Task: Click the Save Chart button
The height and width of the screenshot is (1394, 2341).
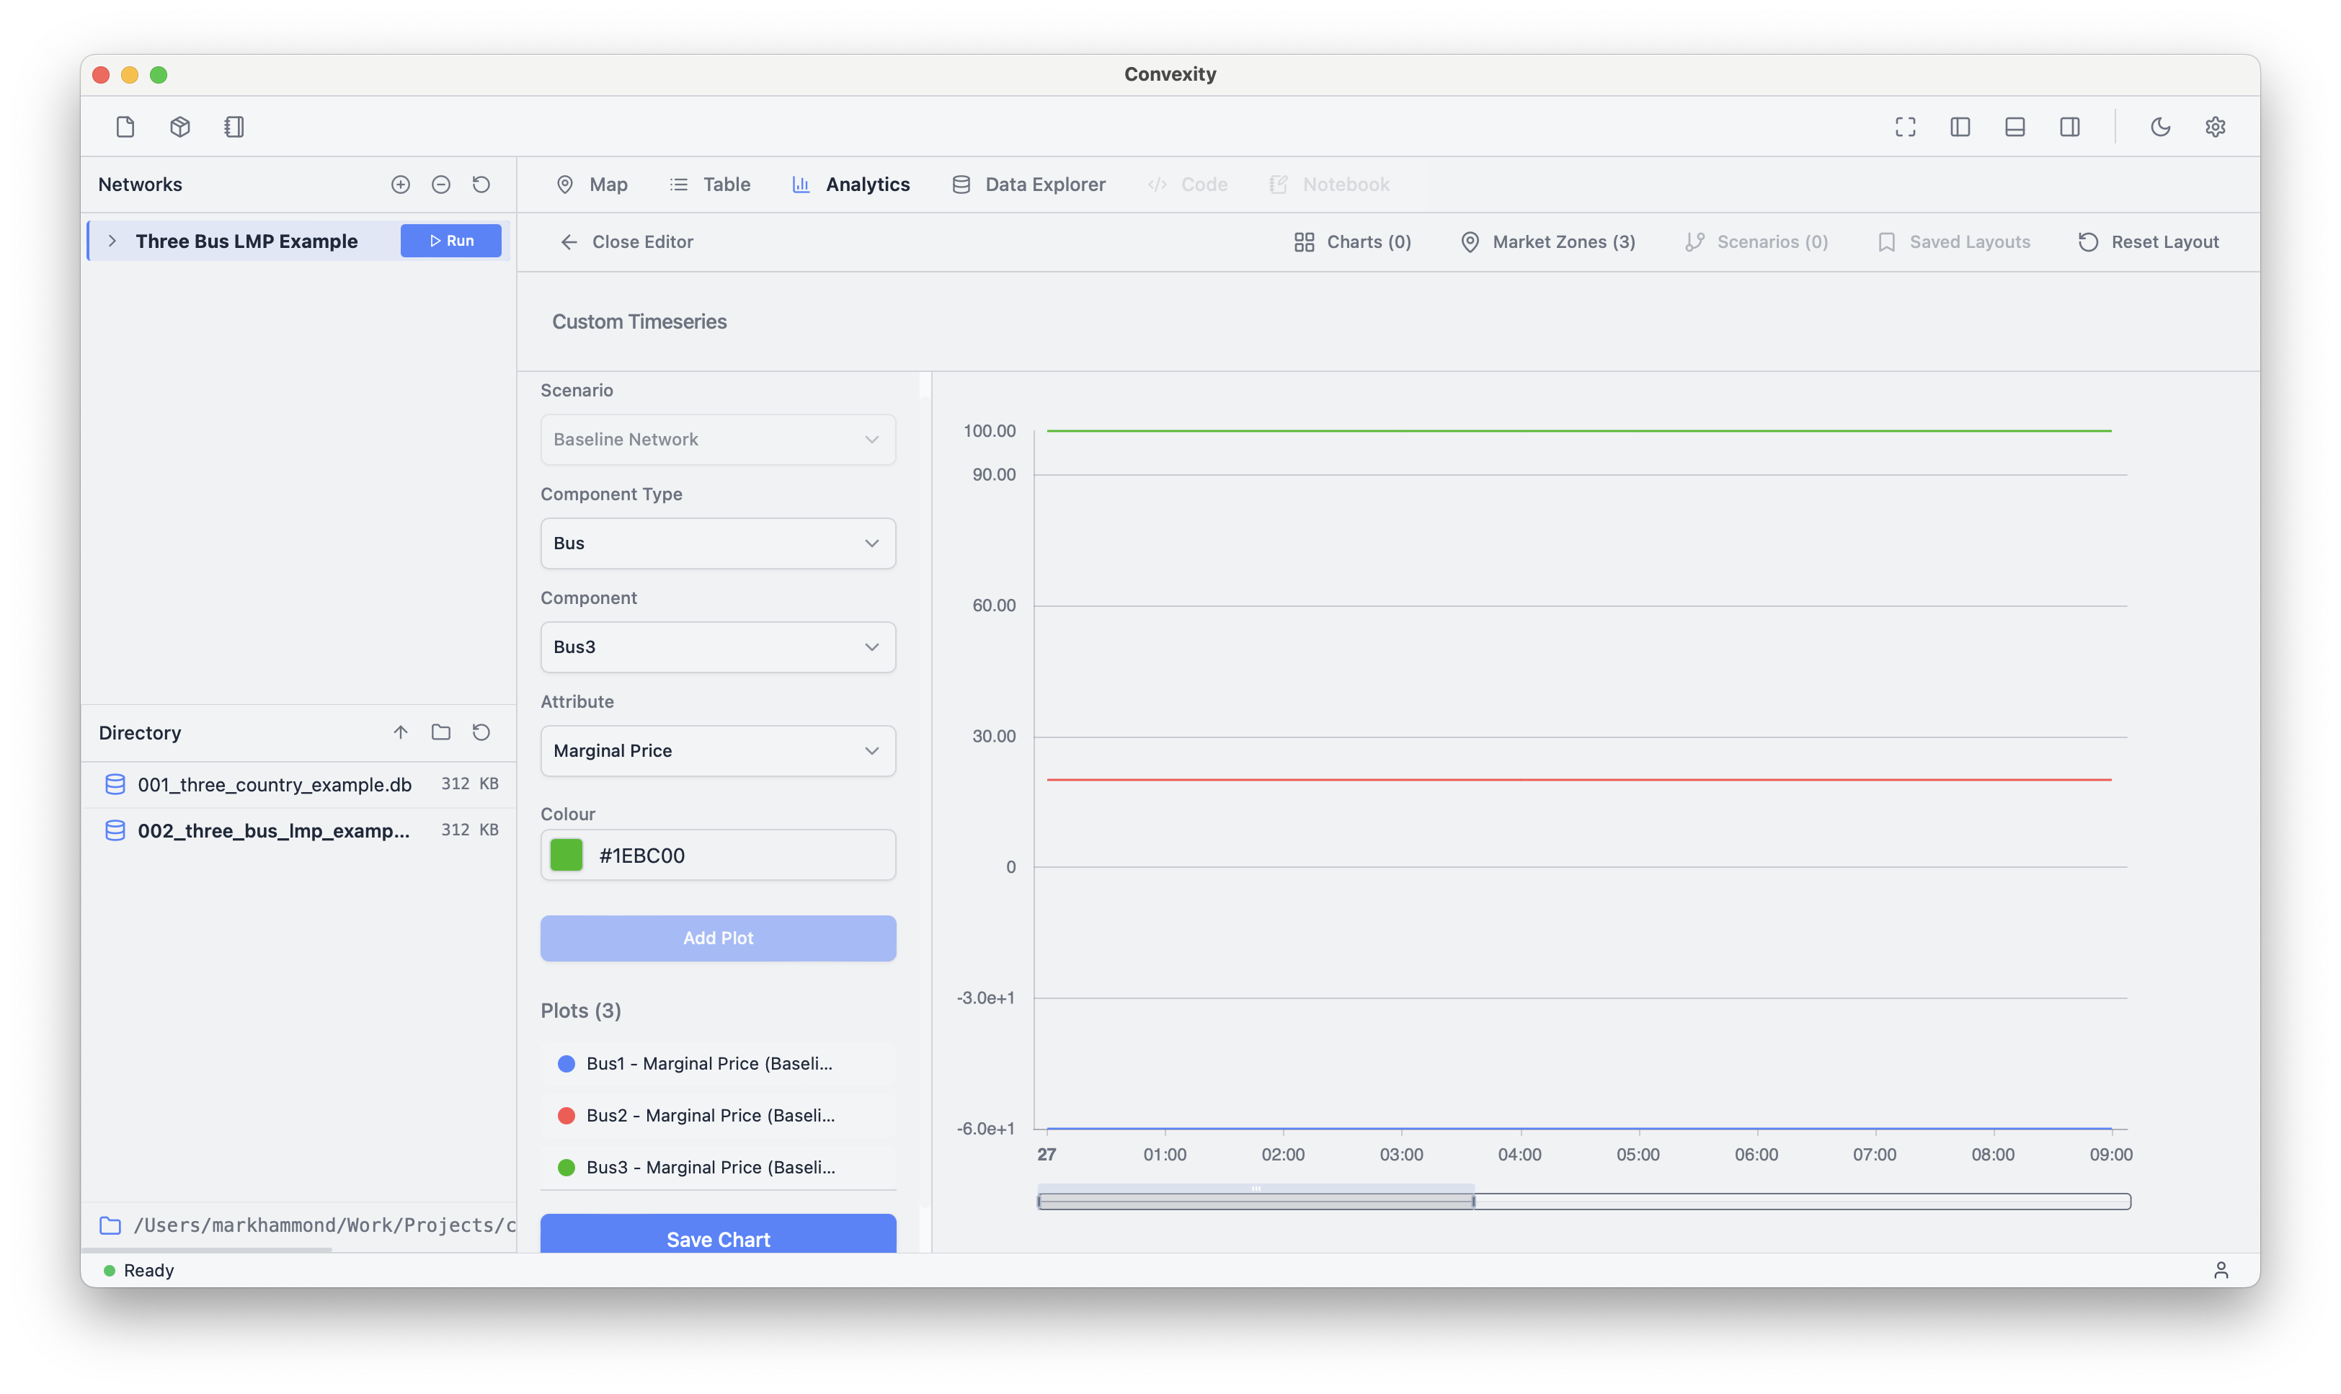Action: coord(717,1237)
